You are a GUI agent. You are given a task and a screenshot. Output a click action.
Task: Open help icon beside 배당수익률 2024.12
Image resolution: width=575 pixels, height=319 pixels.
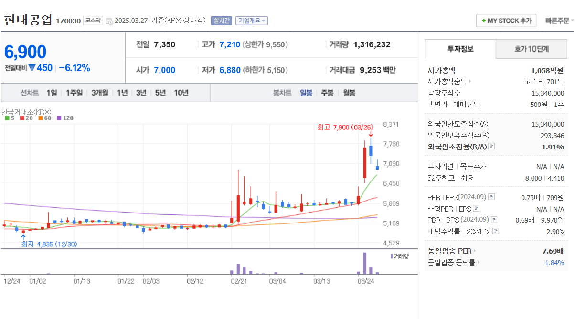496,231
